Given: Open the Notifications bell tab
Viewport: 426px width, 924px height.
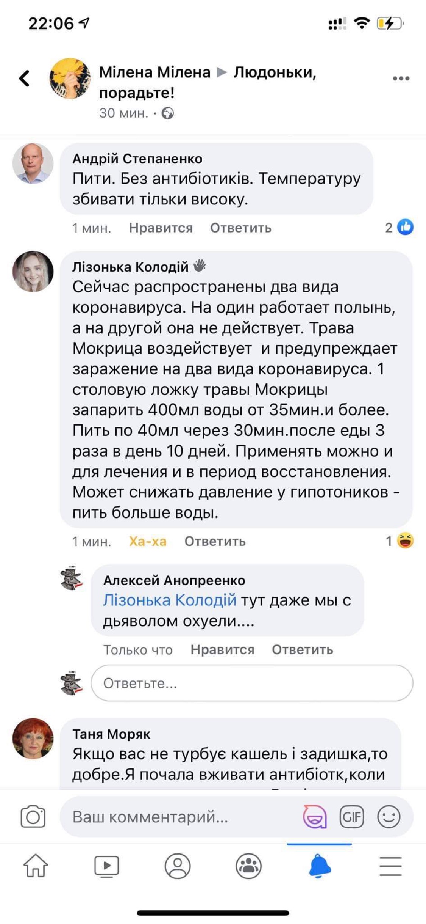Looking at the screenshot, I should click(x=320, y=866).
